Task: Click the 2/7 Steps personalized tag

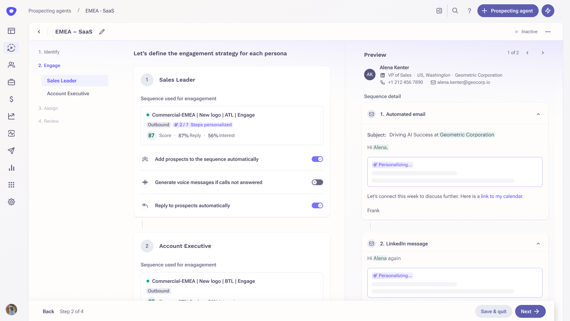Action: point(202,125)
